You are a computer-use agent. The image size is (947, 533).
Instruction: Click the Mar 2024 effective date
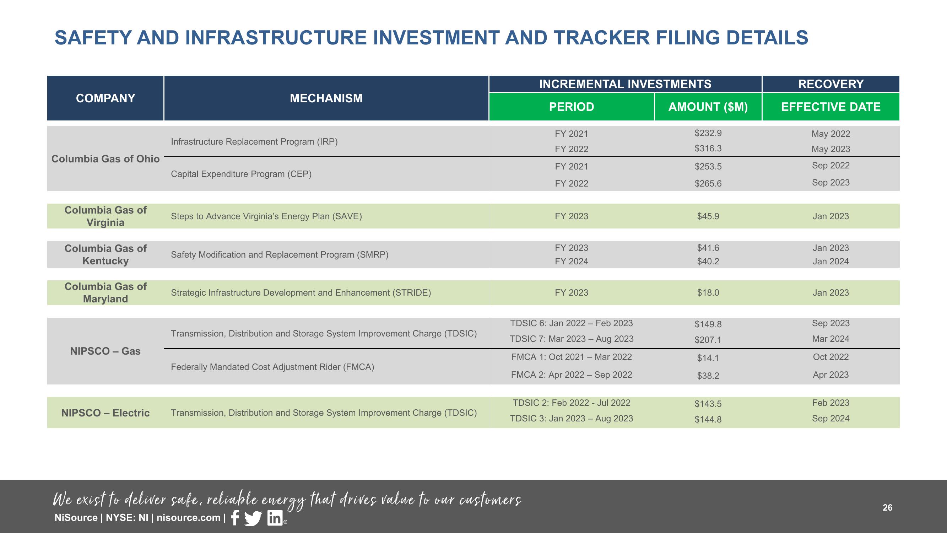click(x=831, y=339)
